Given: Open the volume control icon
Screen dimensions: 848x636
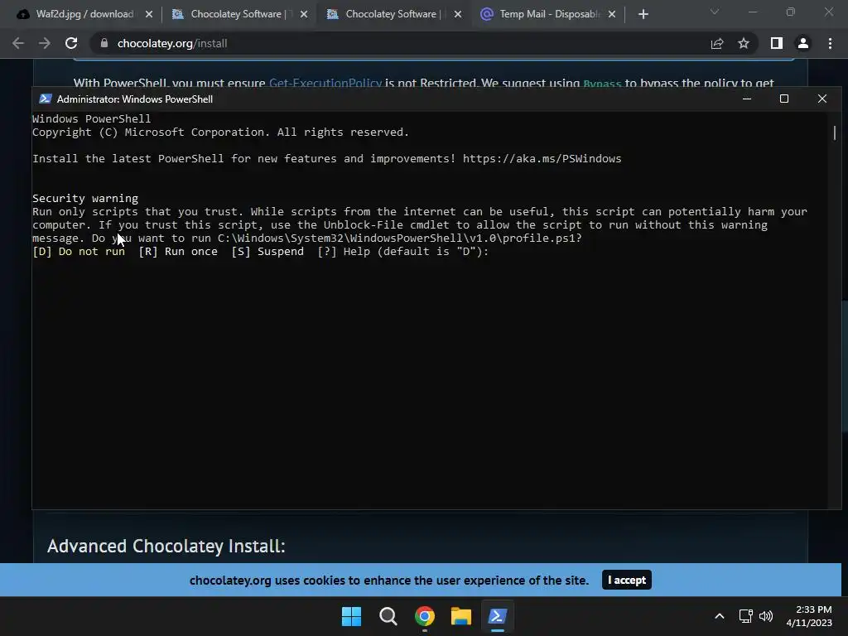Looking at the screenshot, I should (766, 616).
